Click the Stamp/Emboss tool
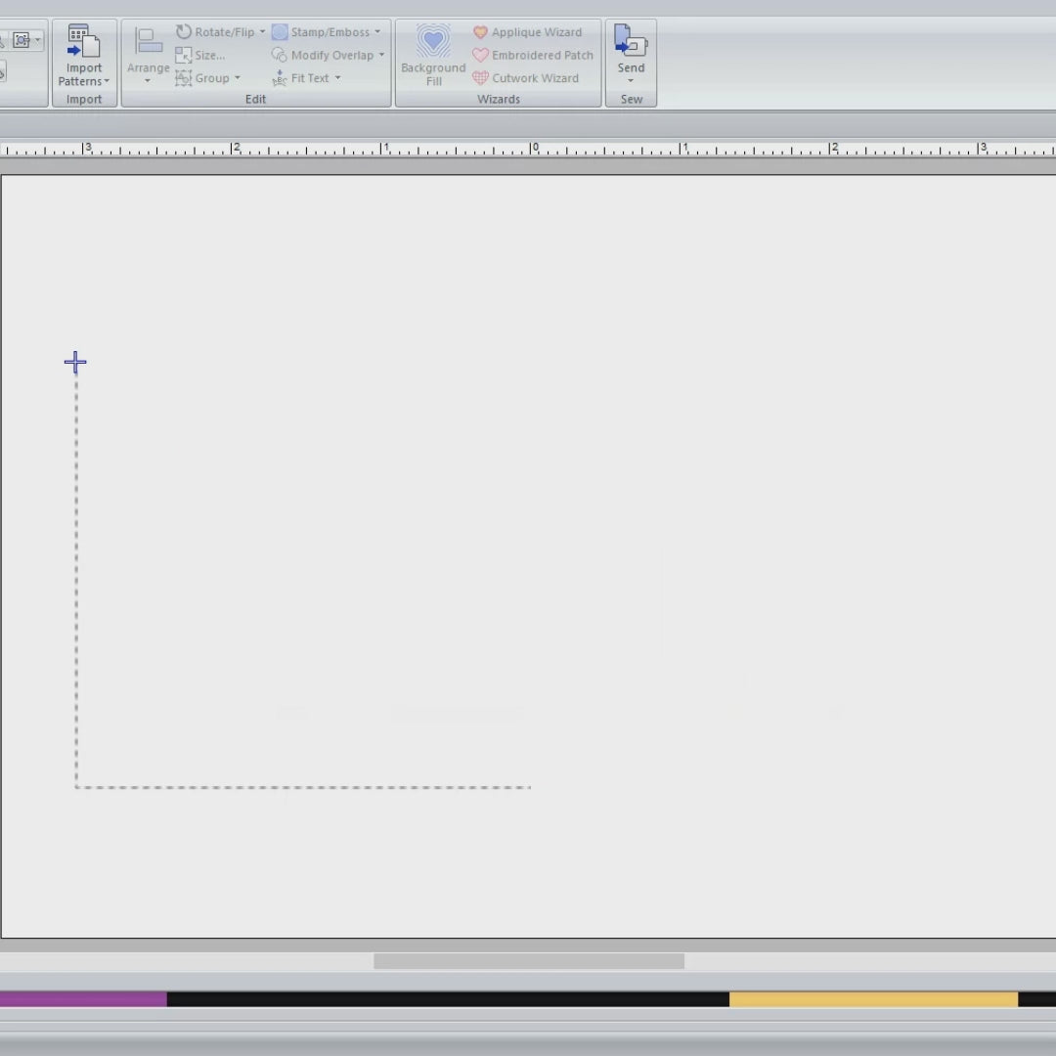The width and height of the screenshot is (1056, 1056). tap(321, 32)
